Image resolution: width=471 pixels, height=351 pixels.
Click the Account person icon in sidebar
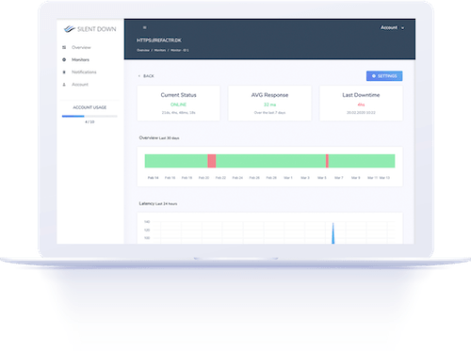click(64, 85)
